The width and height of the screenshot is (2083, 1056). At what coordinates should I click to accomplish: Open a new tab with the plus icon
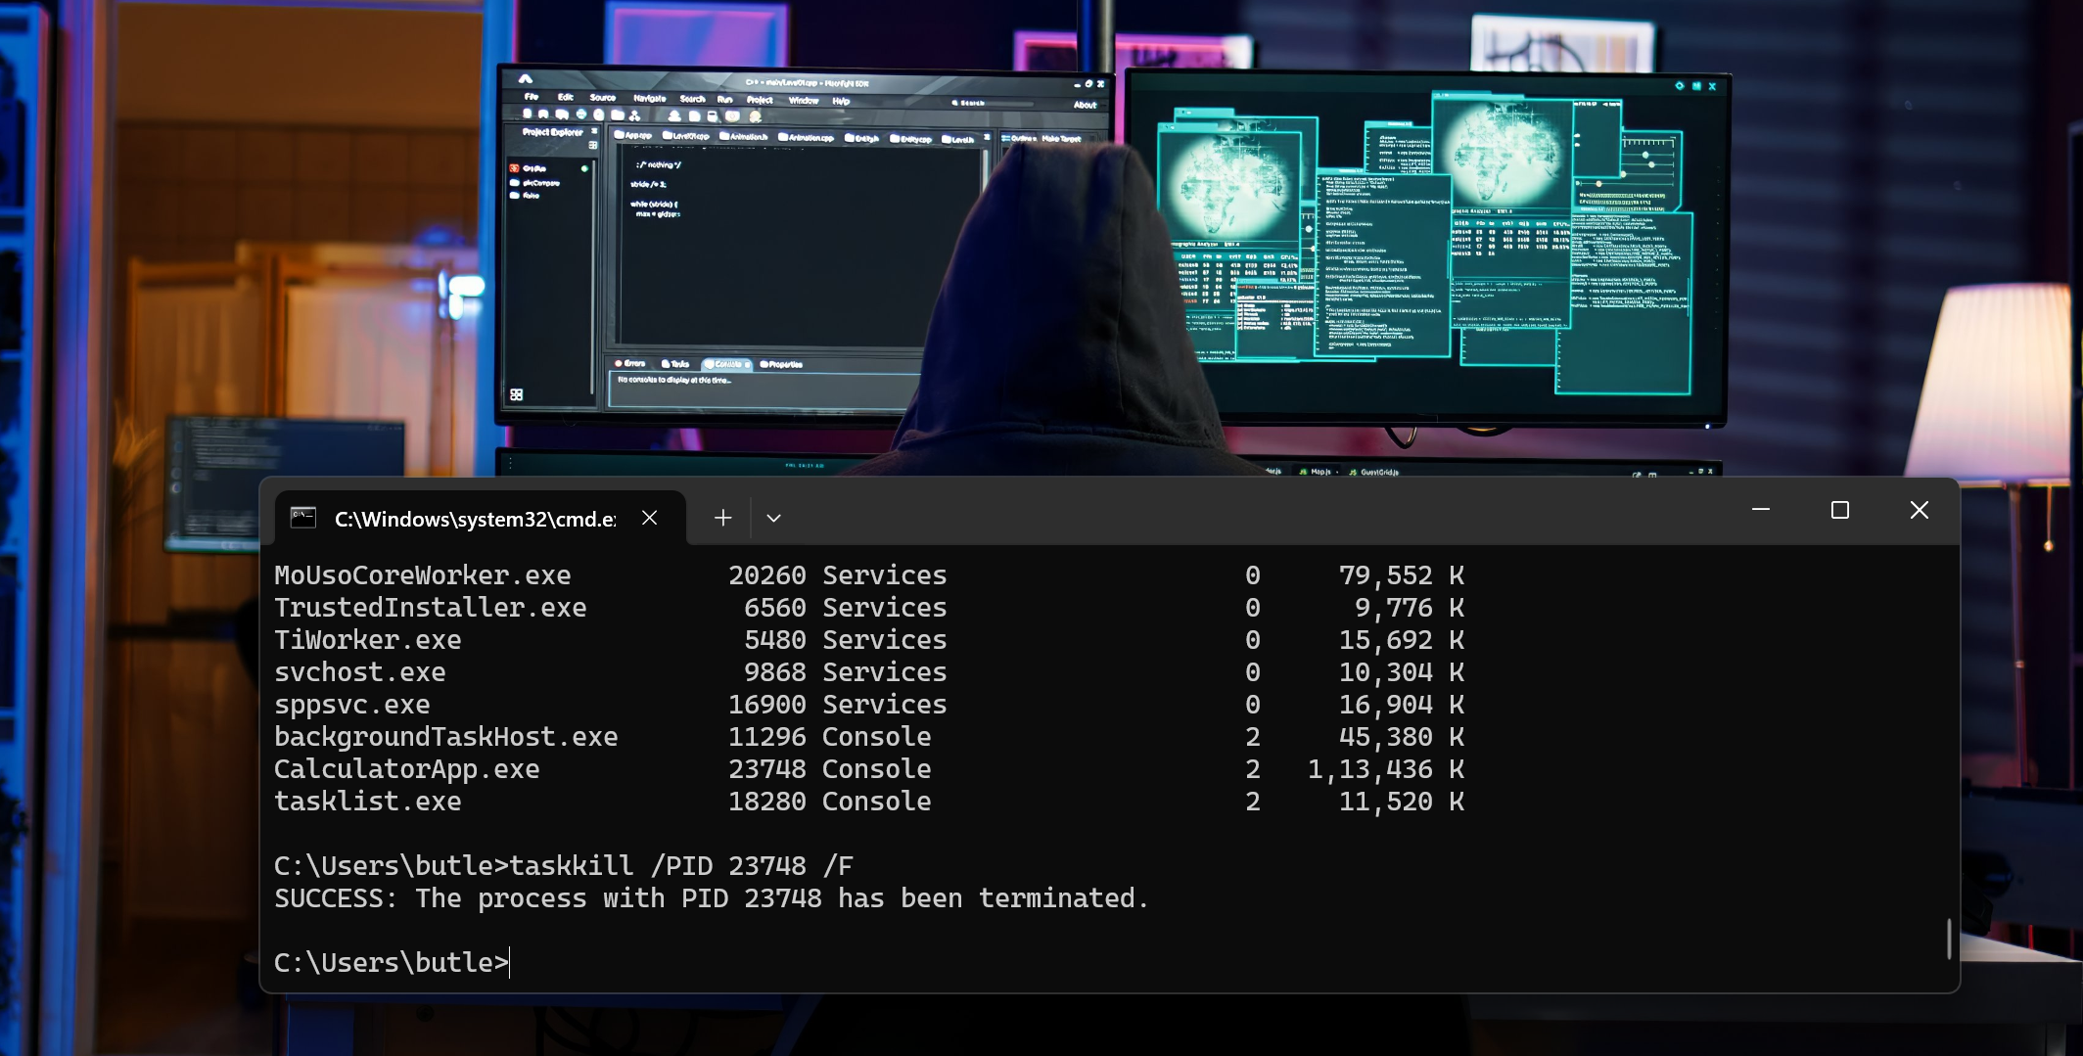pos(722,518)
